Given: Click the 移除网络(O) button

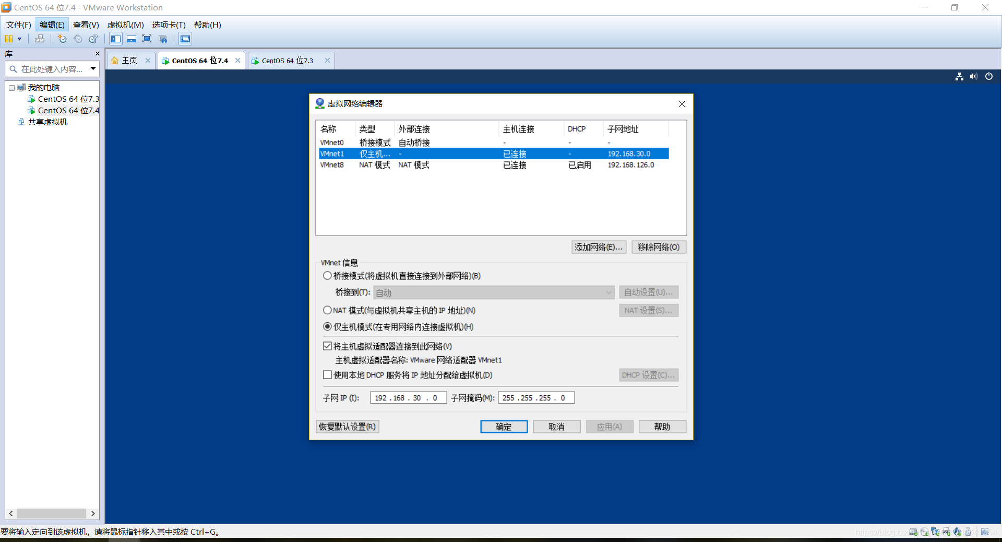Looking at the screenshot, I should pyautogui.click(x=659, y=247).
